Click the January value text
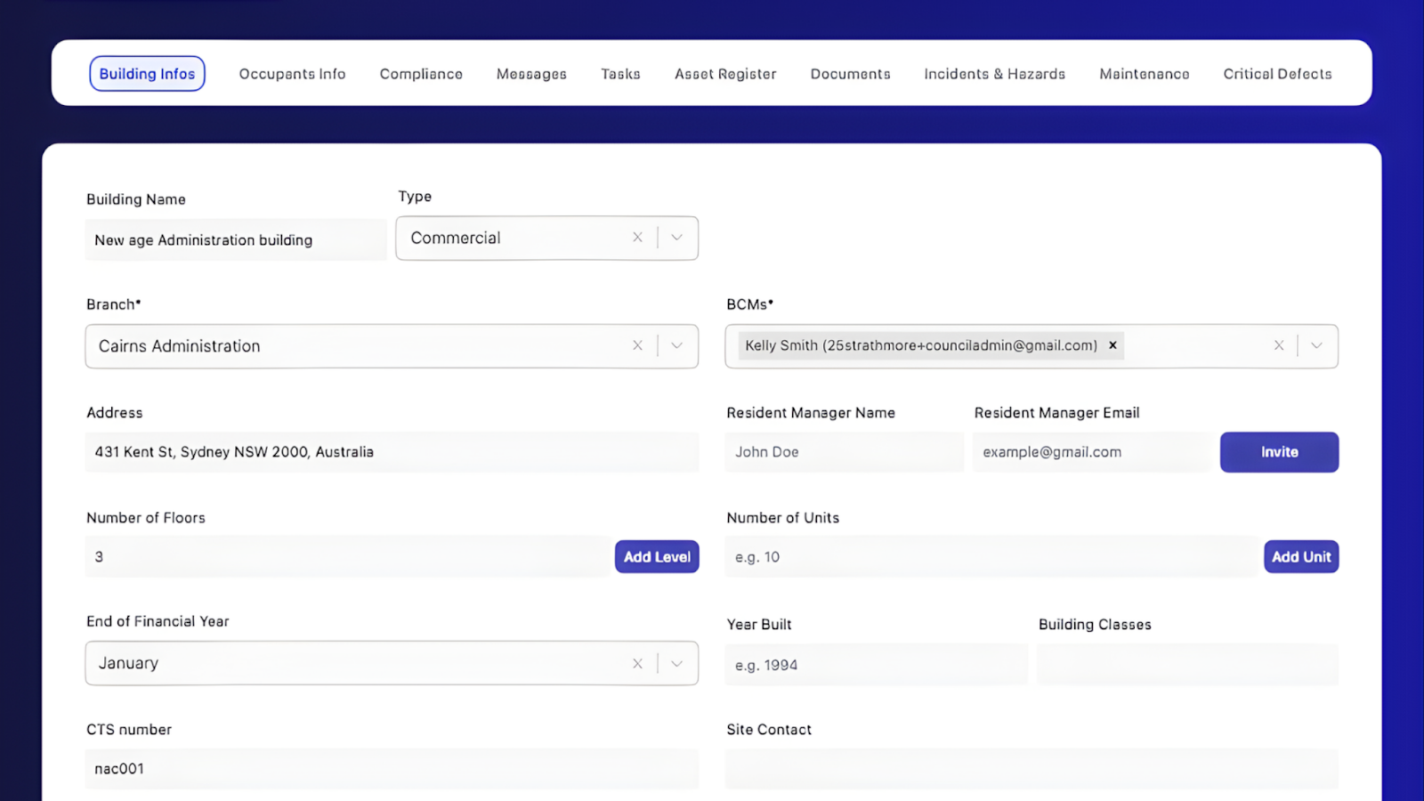The width and height of the screenshot is (1424, 801). 128,664
